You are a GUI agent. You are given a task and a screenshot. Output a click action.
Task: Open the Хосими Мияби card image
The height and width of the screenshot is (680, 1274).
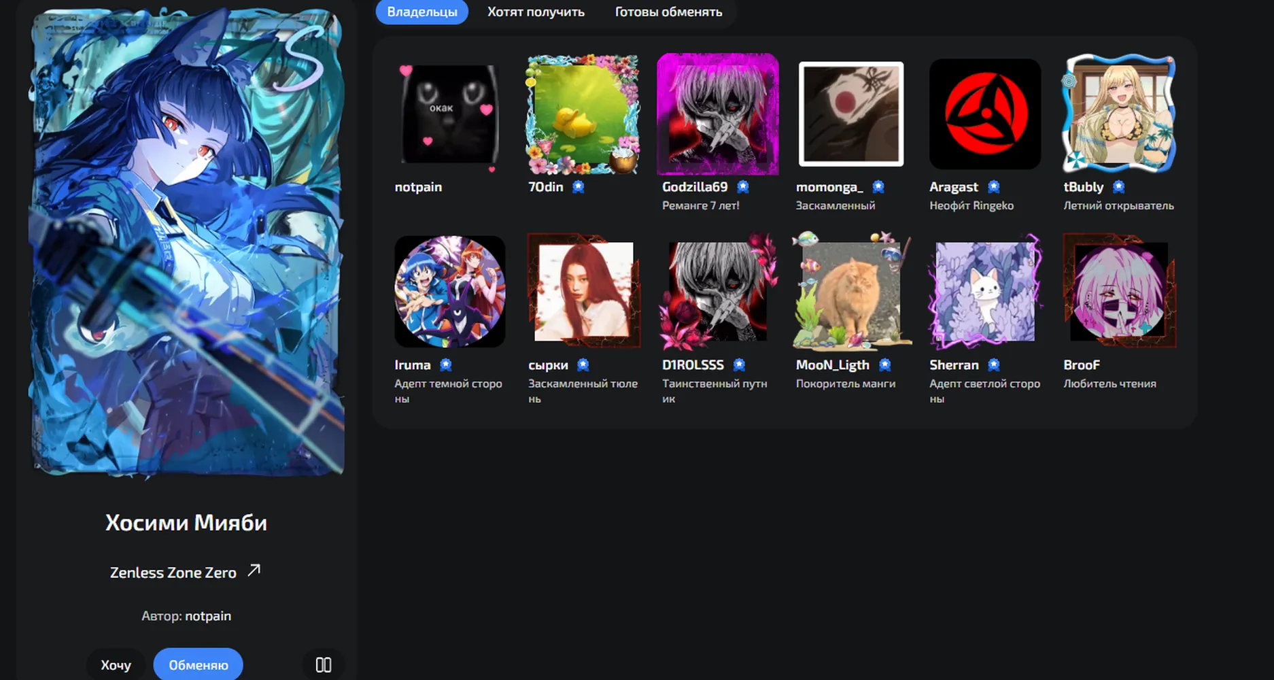point(186,241)
